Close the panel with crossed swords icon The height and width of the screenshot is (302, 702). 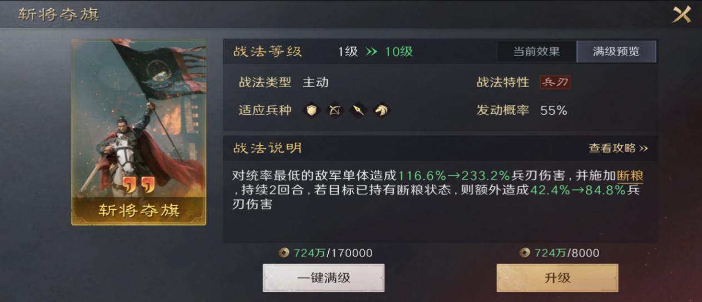point(681,14)
